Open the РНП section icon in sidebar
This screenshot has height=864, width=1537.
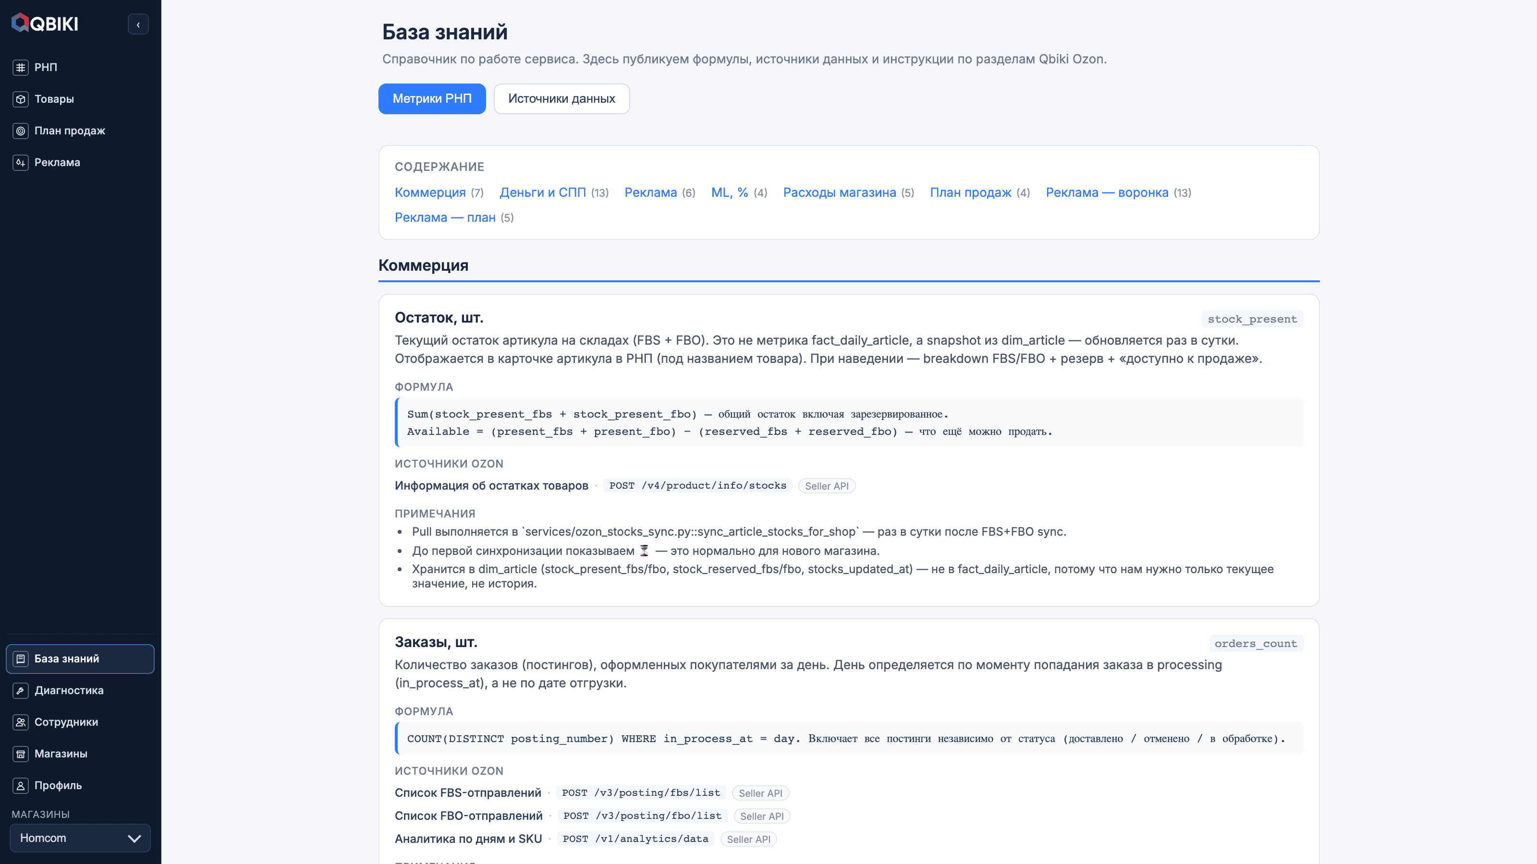coord(20,67)
